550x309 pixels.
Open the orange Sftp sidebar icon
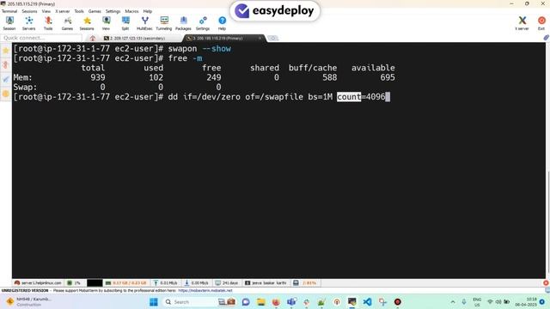(6, 94)
